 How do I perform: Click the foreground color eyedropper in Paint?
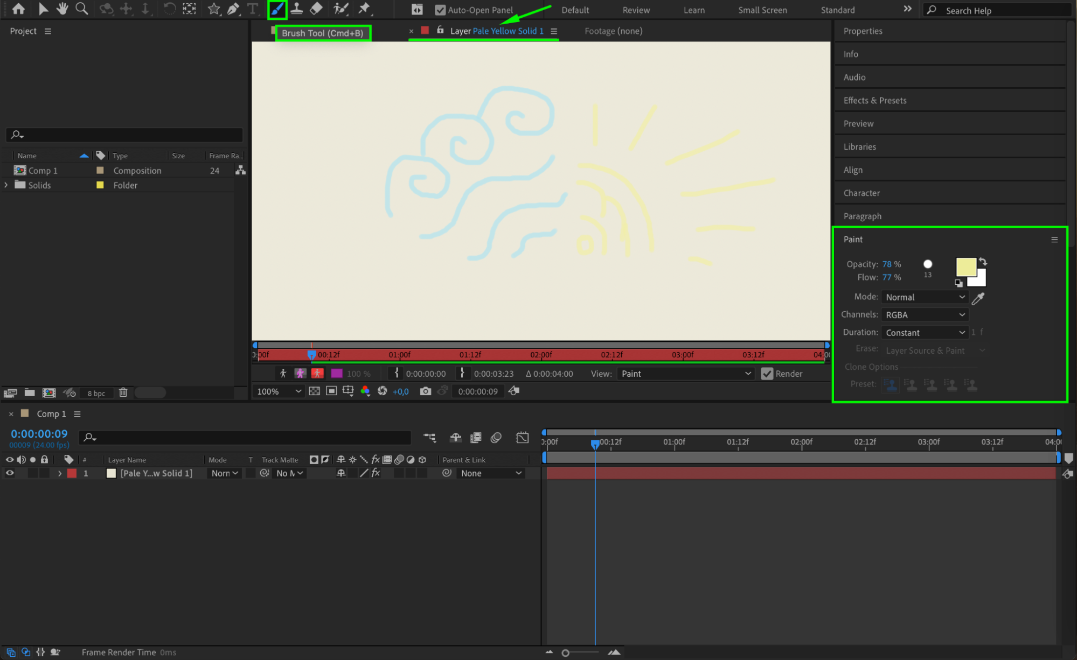pyautogui.click(x=978, y=298)
